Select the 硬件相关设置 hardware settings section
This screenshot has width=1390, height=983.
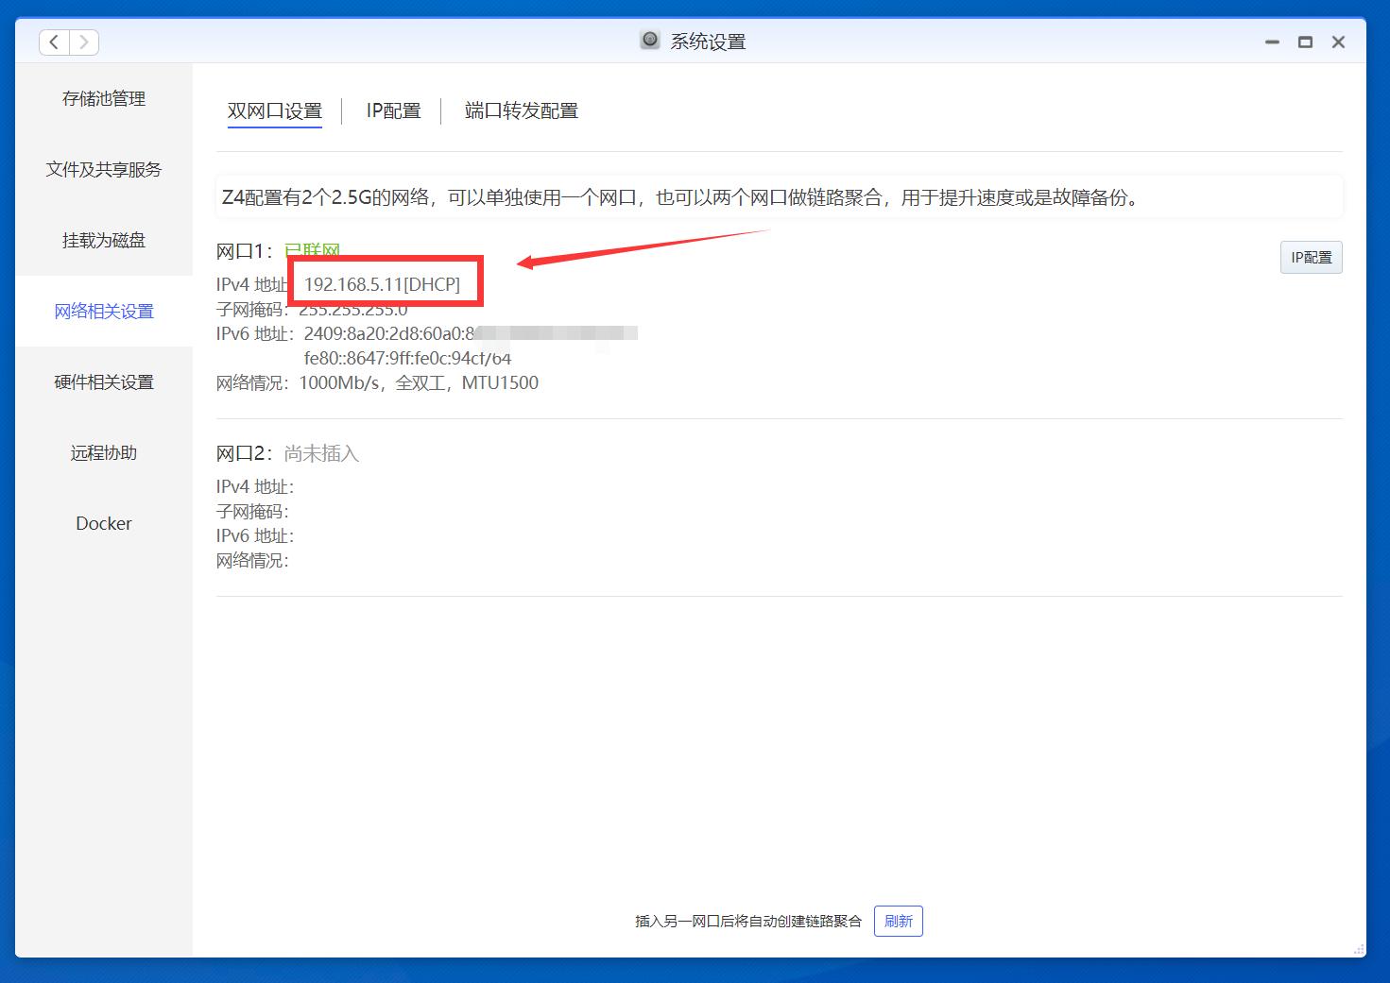pos(104,381)
